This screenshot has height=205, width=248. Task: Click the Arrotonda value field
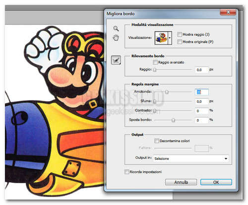[x=202, y=92]
